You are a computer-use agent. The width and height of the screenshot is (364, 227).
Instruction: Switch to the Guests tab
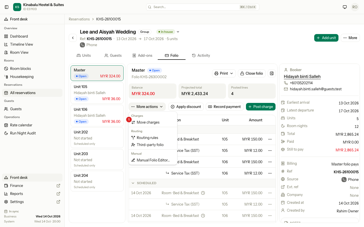(113, 55)
